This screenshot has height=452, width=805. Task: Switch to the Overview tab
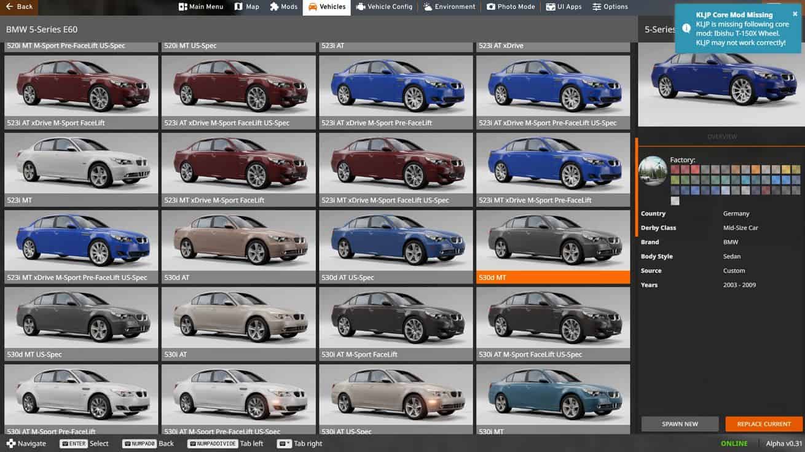(x=721, y=136)
